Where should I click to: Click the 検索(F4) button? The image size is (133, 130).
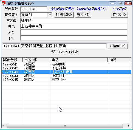coord(83,15)
